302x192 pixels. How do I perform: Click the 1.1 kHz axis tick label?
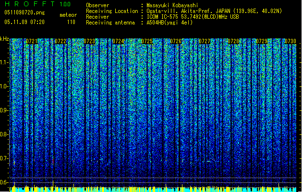[x=4, y=63]
